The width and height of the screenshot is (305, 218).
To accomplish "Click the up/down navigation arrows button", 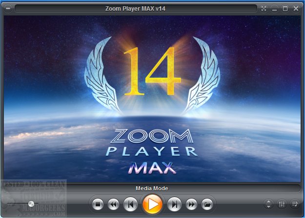I will pyautogui.click(x=268, y=204).
